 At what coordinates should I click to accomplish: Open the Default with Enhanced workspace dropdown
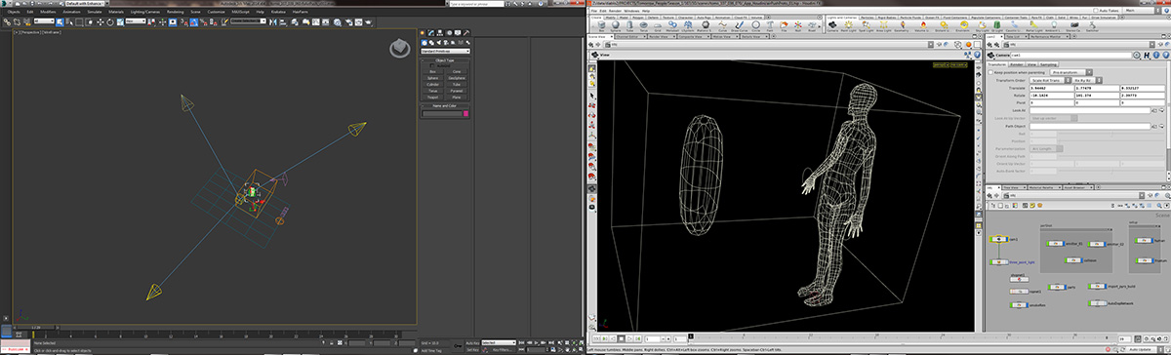click(x=85, y=4)
